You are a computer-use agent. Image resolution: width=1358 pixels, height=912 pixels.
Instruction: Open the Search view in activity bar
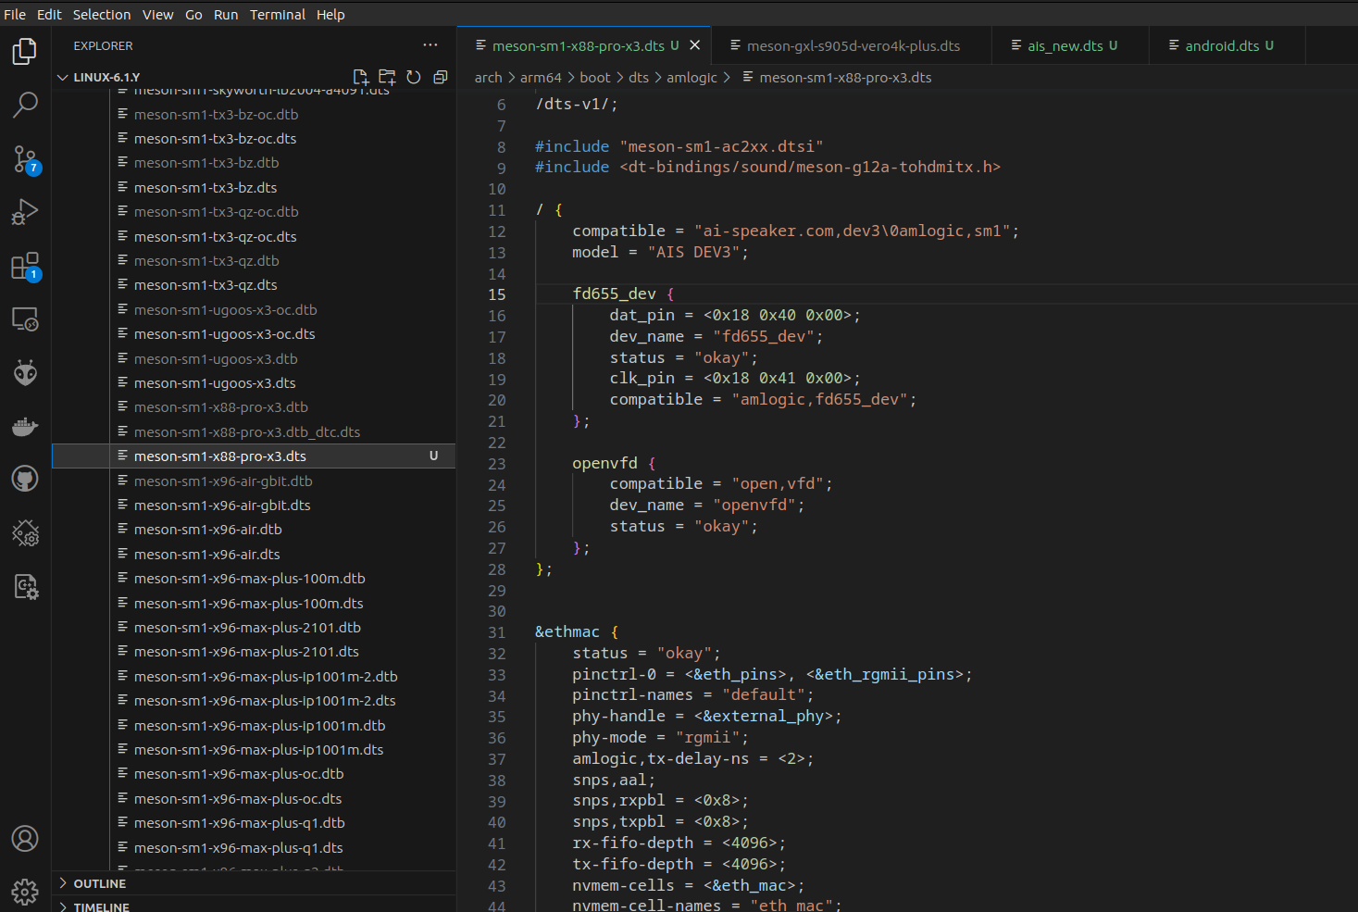[25, 105]
